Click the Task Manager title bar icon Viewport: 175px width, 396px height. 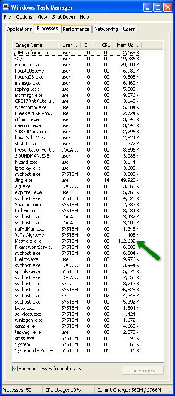click(6, 7)
